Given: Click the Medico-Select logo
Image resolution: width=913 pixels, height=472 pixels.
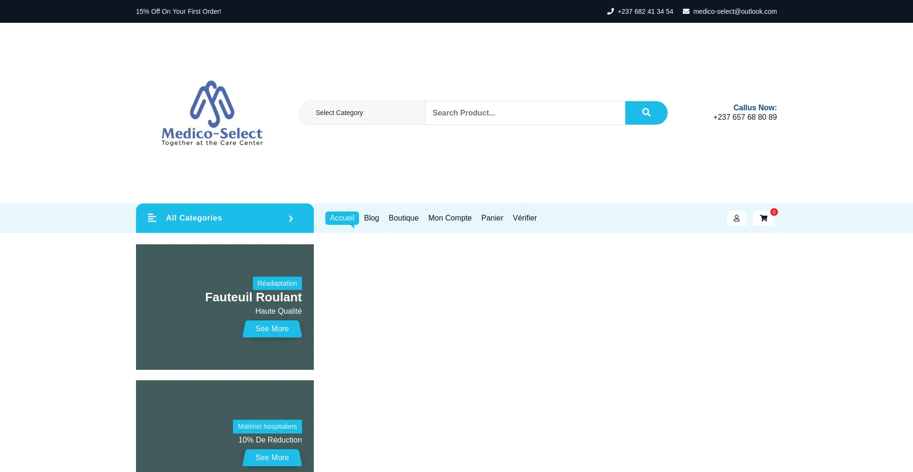Looking at the screenshot, I should pos(212,113).
